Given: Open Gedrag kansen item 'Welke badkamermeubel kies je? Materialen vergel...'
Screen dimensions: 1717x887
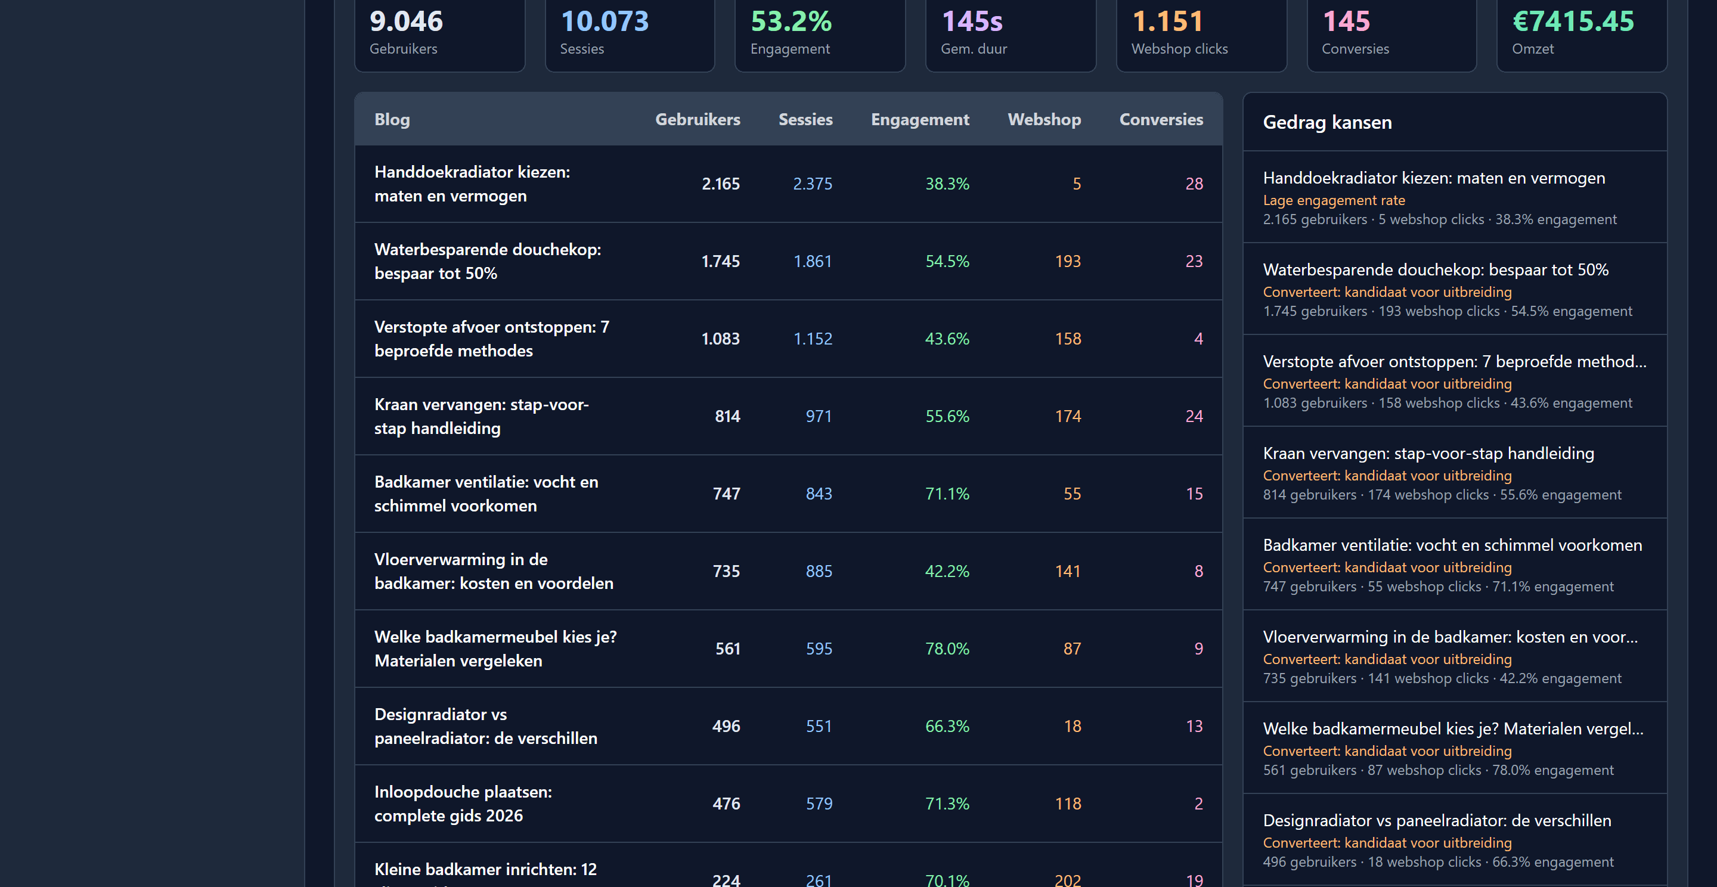Looking at the screenshot, I should pos(1455,748).
